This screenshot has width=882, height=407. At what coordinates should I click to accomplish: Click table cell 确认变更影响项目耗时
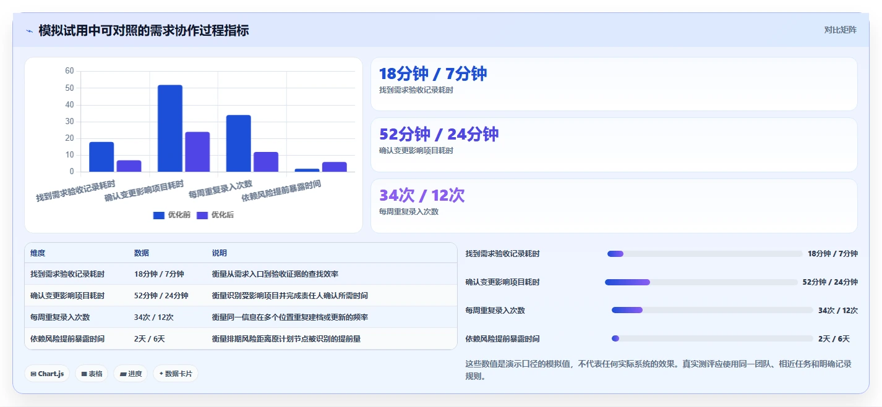(67, 296)
